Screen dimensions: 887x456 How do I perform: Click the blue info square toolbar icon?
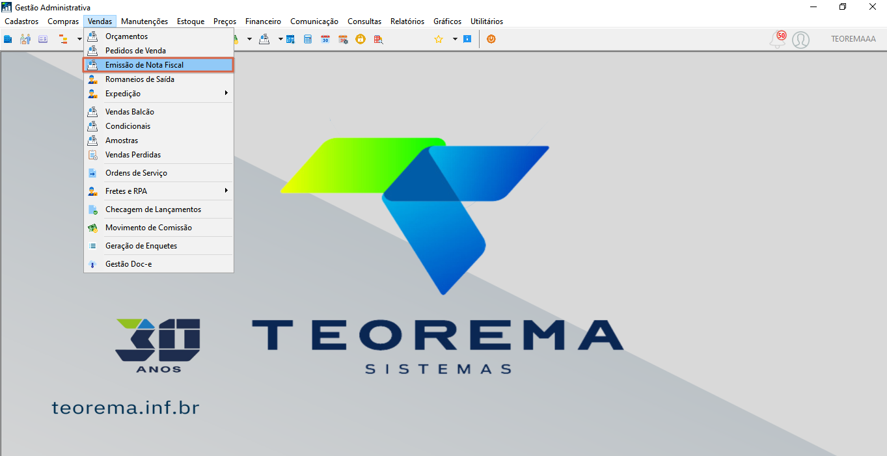[467, 39]
